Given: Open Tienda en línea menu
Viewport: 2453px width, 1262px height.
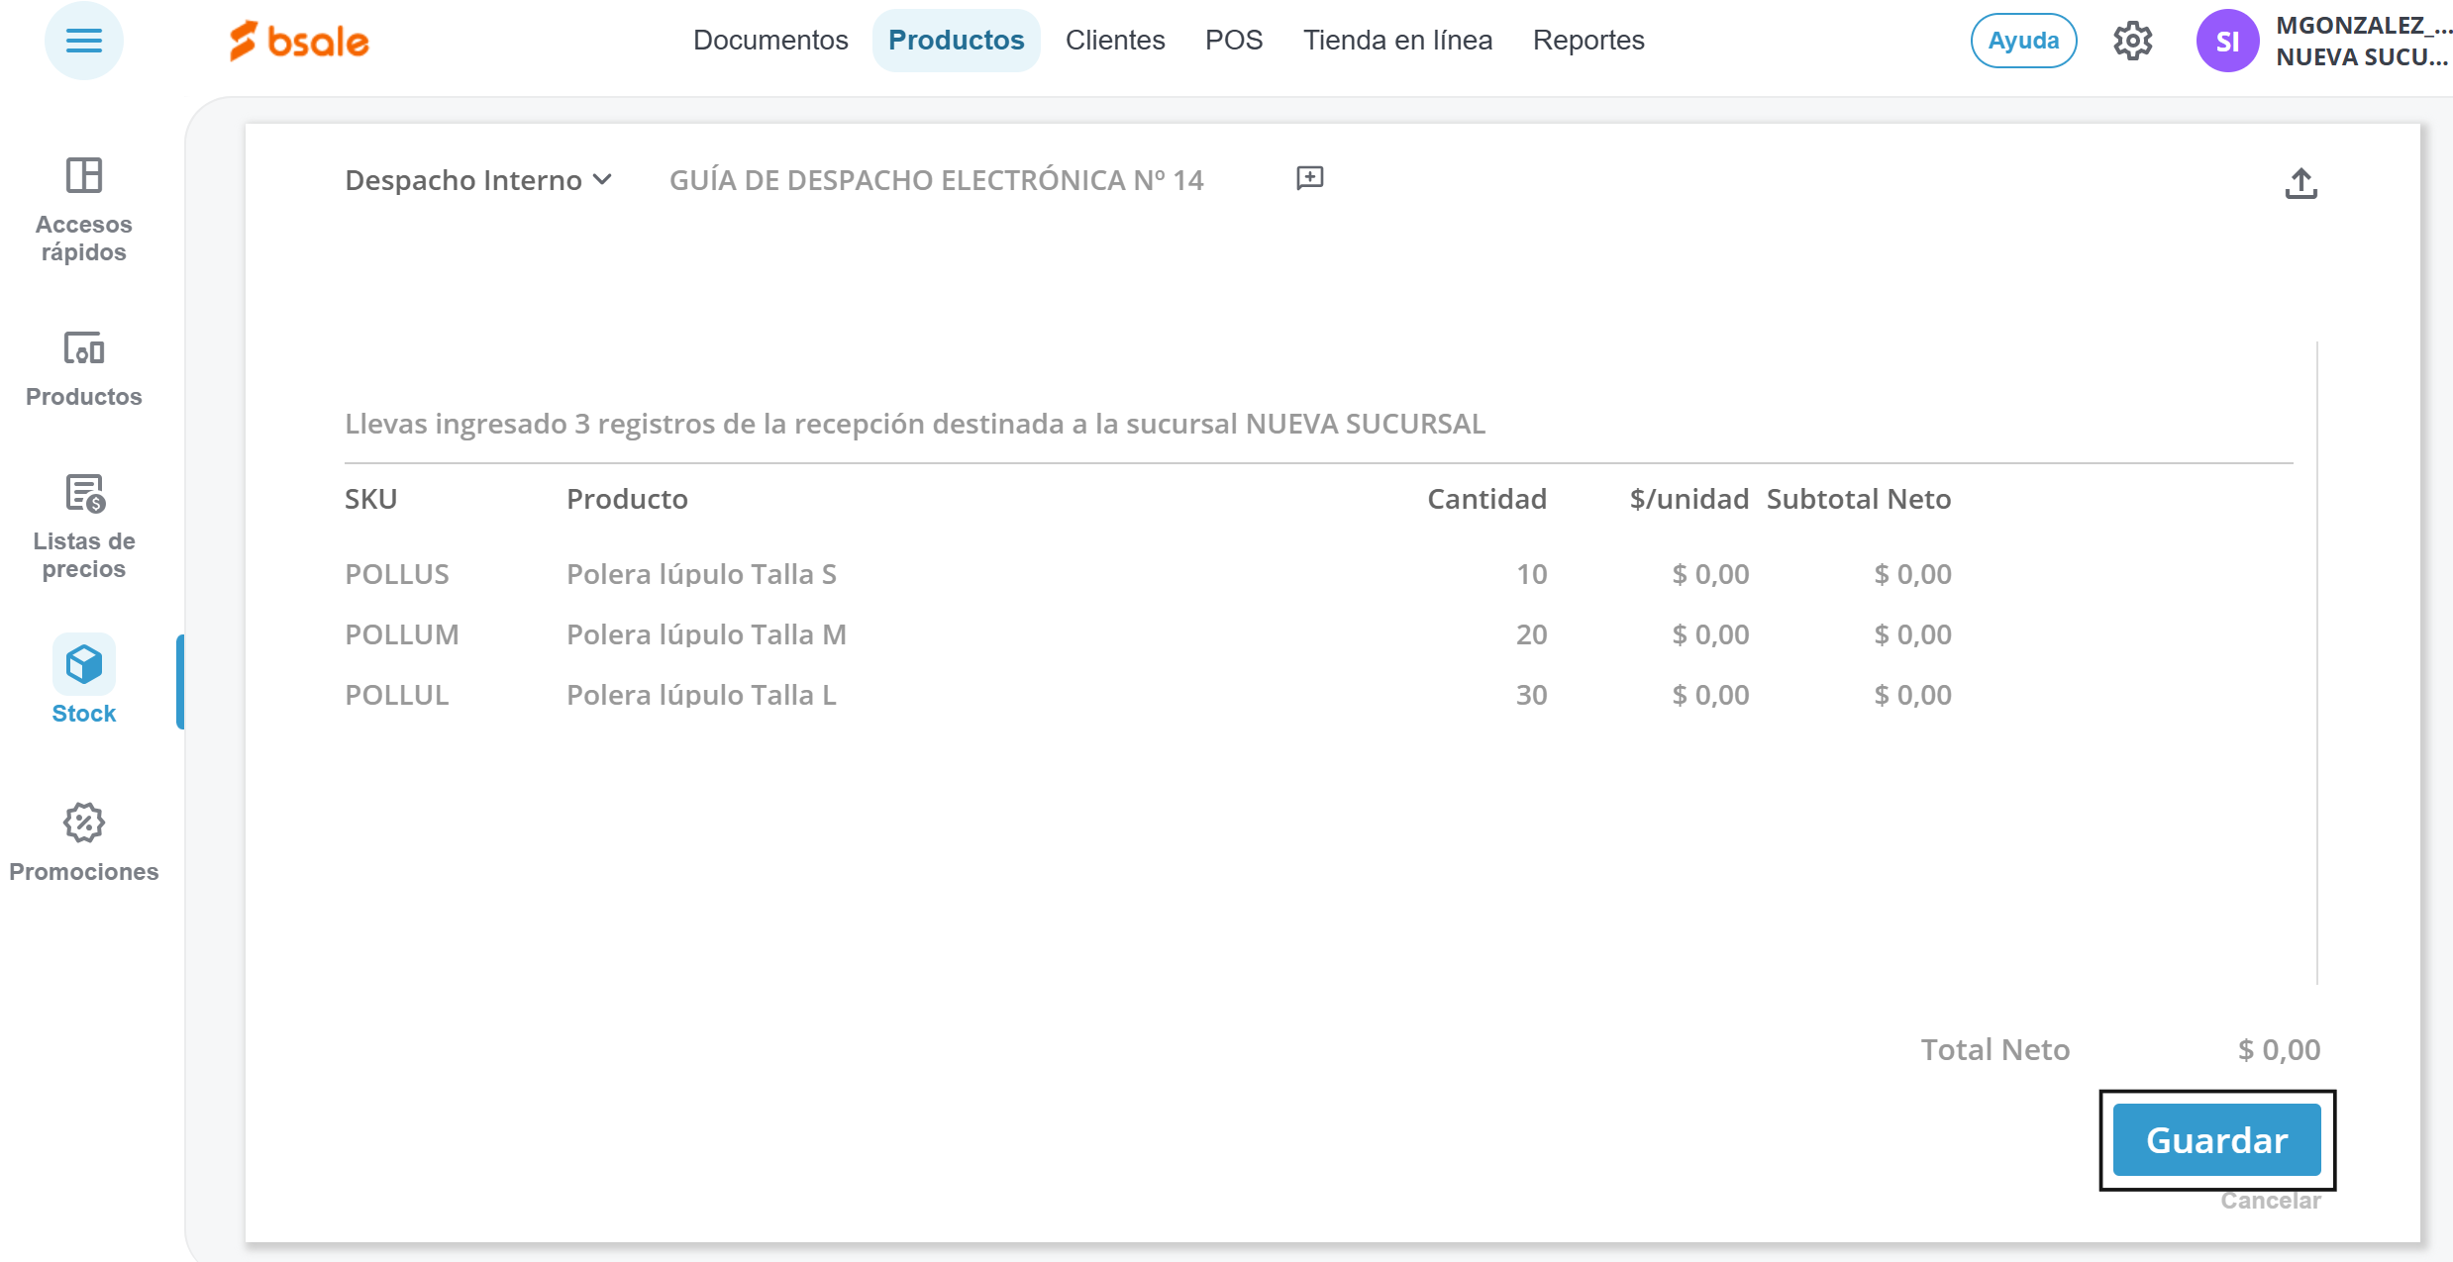Looking at the screenshot, I should coord(1397,41).
